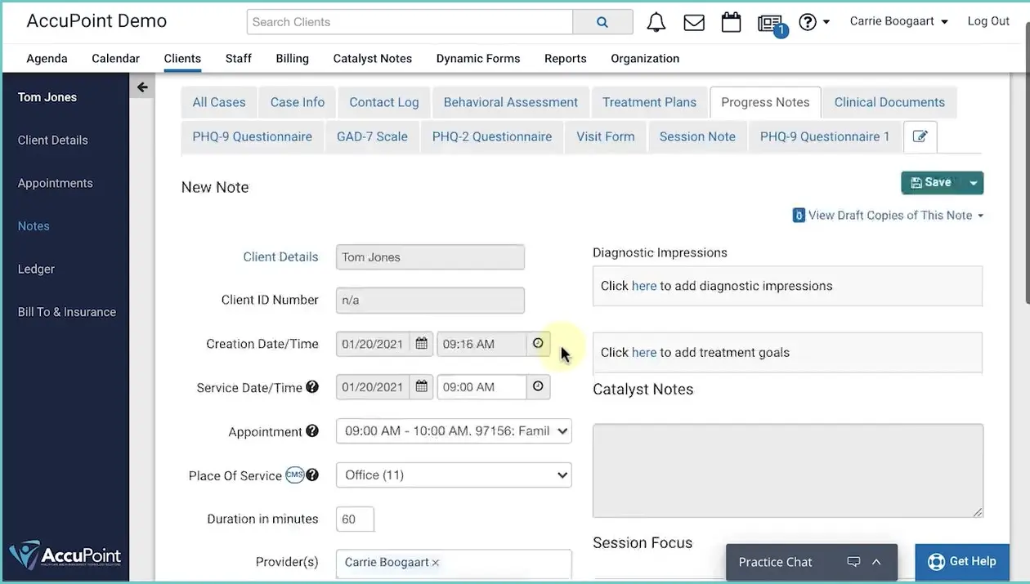Click the AccuPoint logo
Viewport: 1030px width, 584px height.
pyautogui.click(x=65, y=555)
